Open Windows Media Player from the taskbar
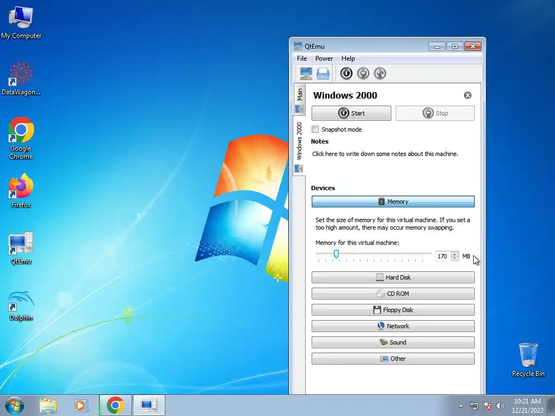Viewport: 555px width, 416px height. point(81,405)
